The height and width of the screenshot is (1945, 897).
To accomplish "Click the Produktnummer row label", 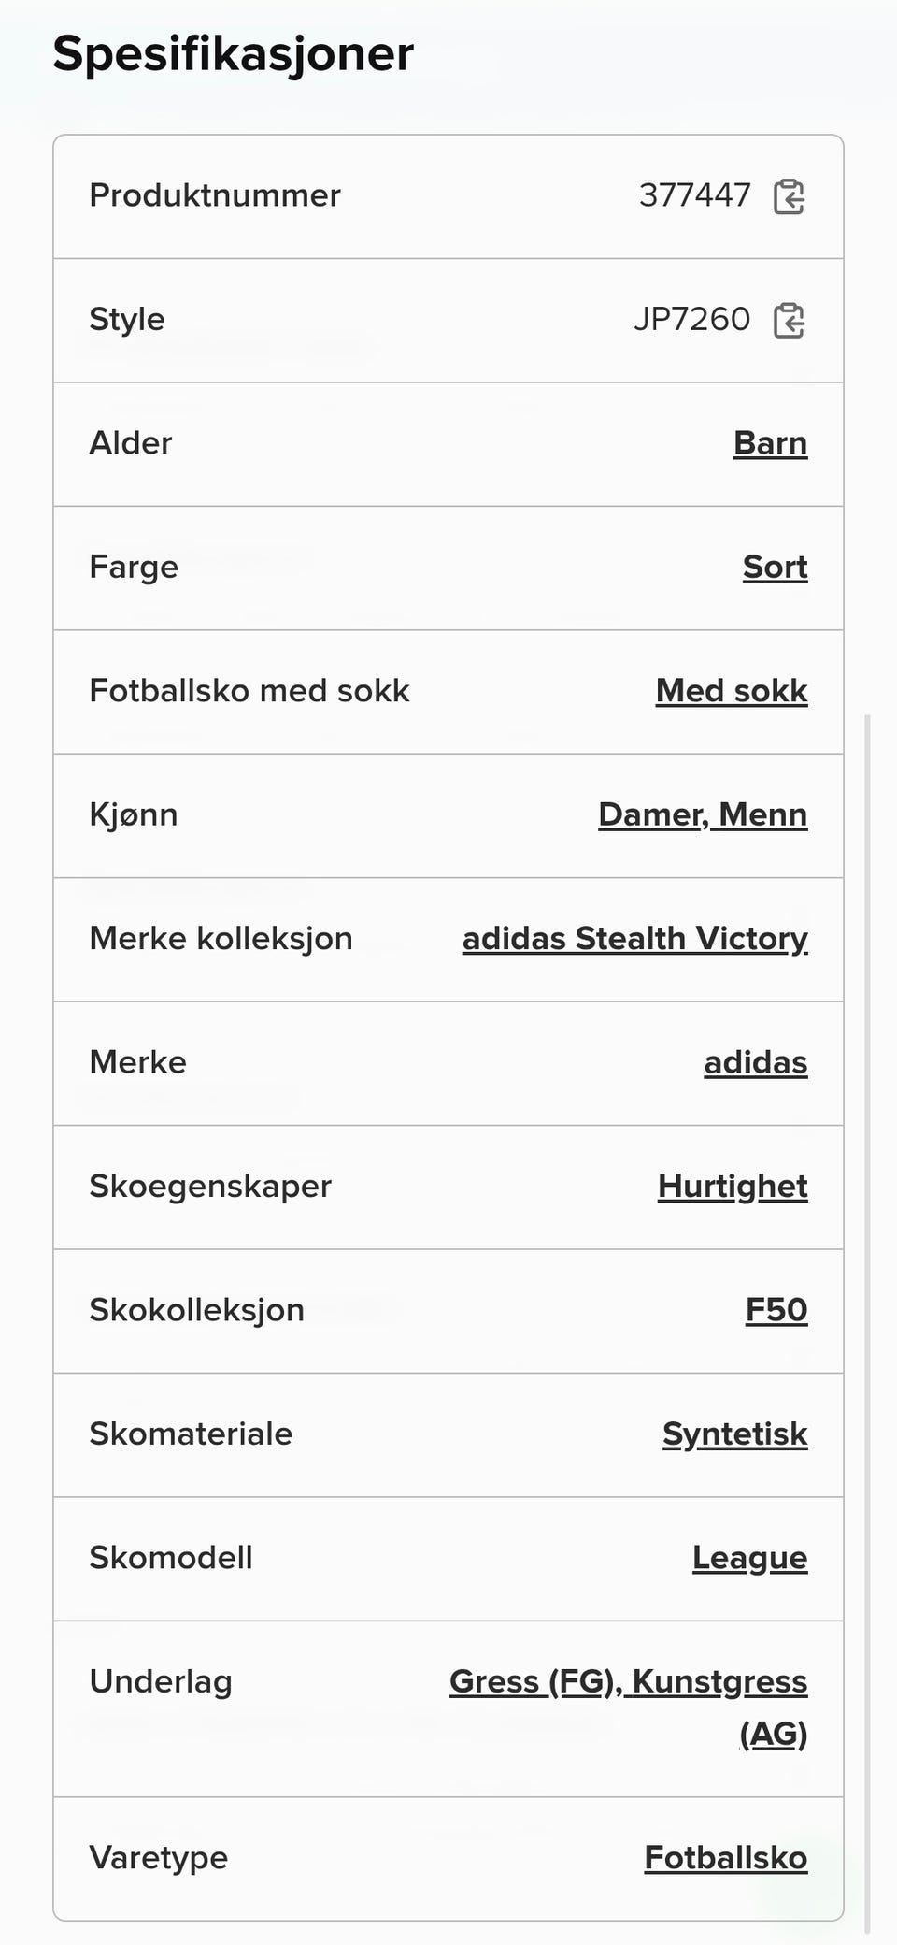I will coord(214,195).
